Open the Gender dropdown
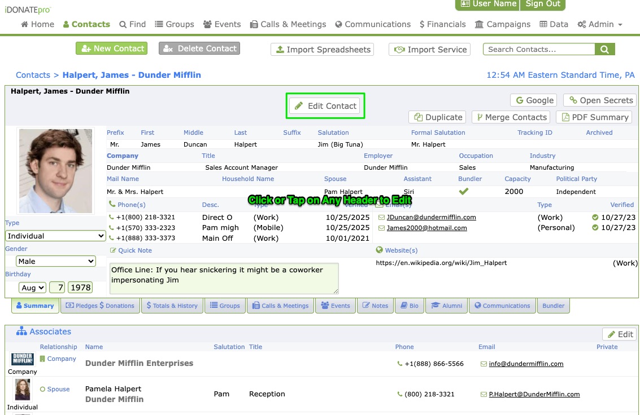Image resolution: width=640 pixels, height=415 pixels. pos(55,261)
